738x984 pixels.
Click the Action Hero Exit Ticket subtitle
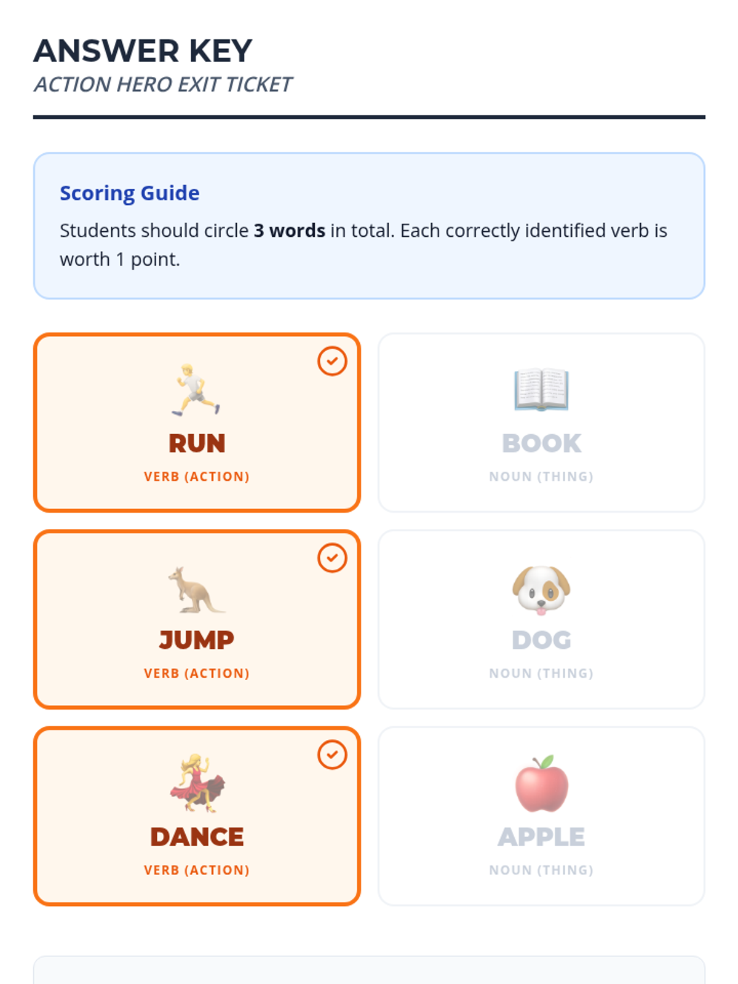point(163,84)
